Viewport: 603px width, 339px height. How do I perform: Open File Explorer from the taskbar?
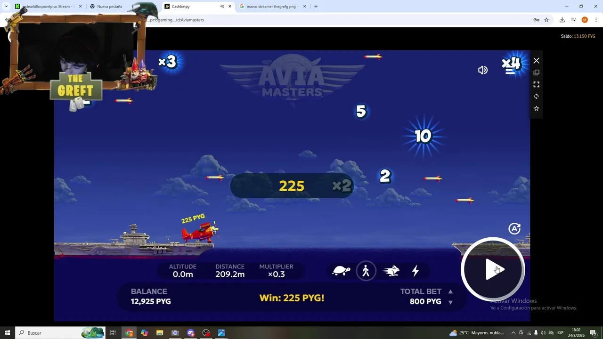pos(160,333)
